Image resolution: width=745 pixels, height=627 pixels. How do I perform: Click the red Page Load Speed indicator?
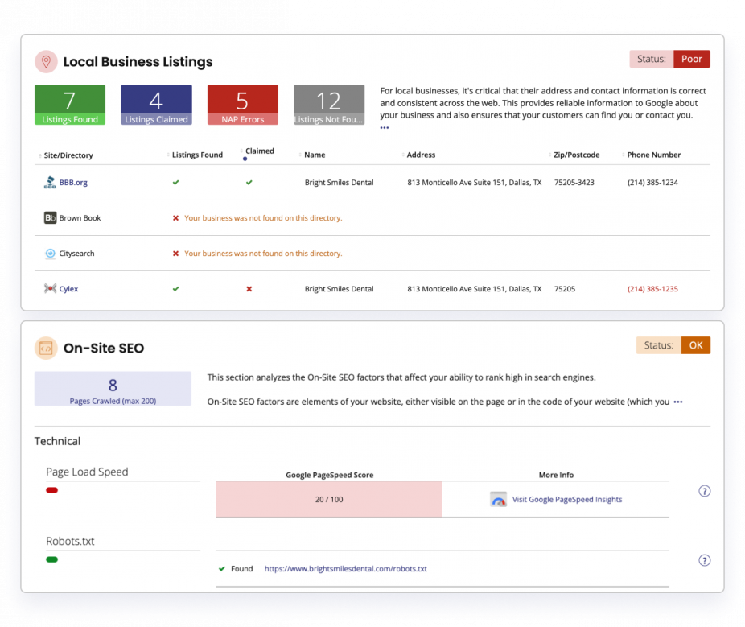coord(51,490)
